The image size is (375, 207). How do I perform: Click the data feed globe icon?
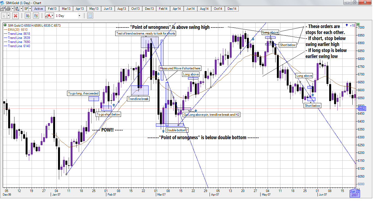(17, 9)
